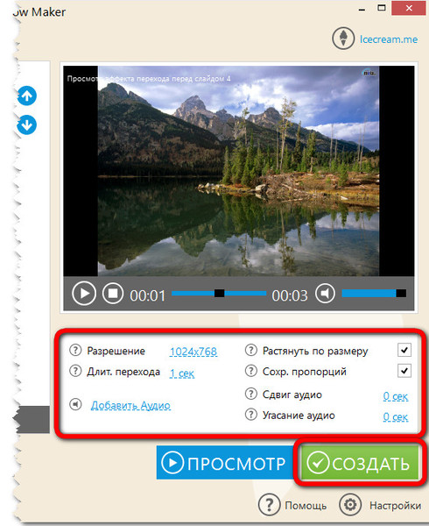
Task: Open Сдвиг аудио 0 сек value
Action: pyautogui.click(x=396, y=396)
